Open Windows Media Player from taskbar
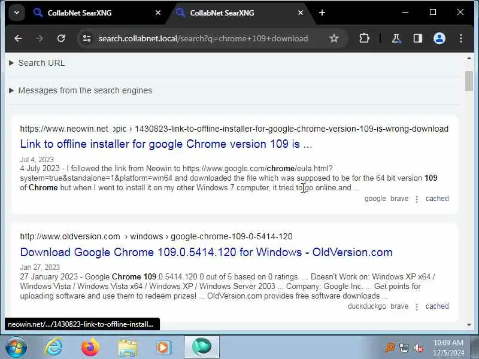The image size is (479, 359). click(x=164, y=348)
